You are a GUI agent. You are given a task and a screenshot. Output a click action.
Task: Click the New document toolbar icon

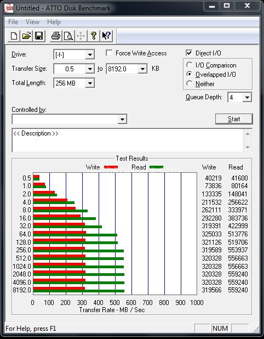click(14, 36)
